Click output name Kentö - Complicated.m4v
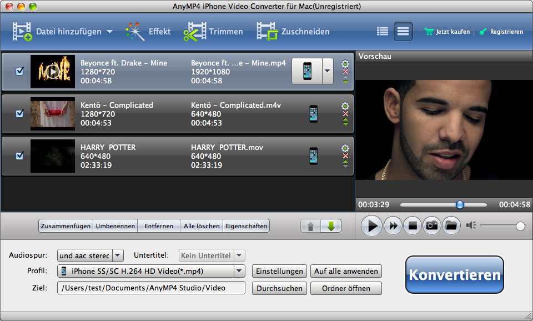 [236, 105]
